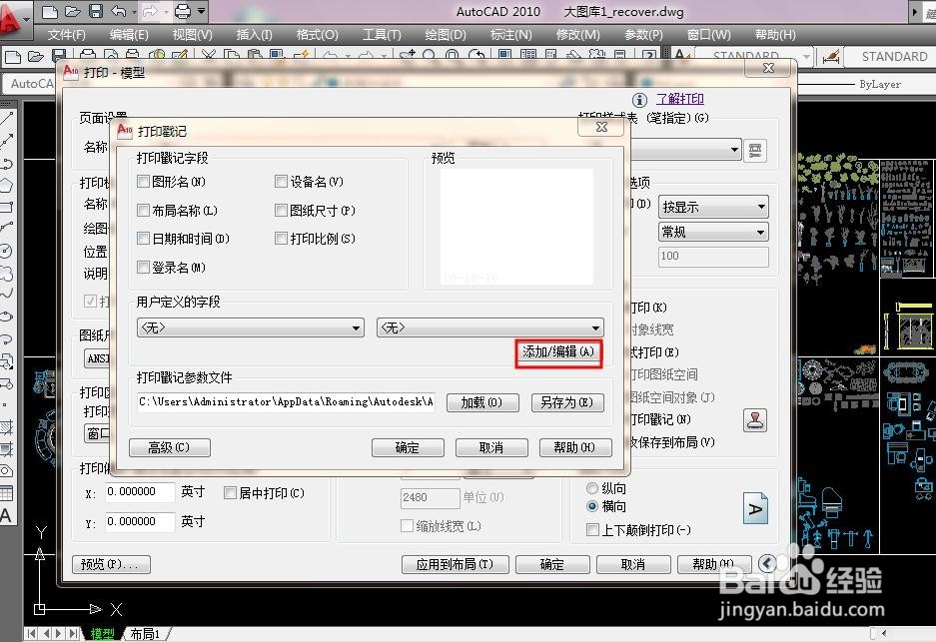The width and height of the screenshot is (936, 642).
Task: Select the Construction Line tool
Action: [7, 141]
